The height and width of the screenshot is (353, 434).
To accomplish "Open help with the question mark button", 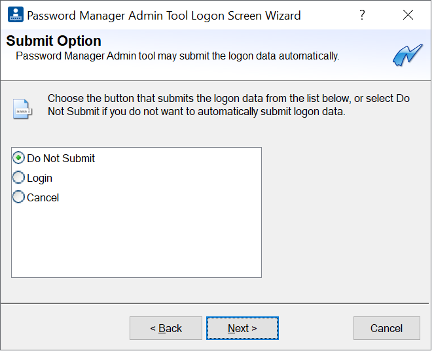I will point(362,15).
